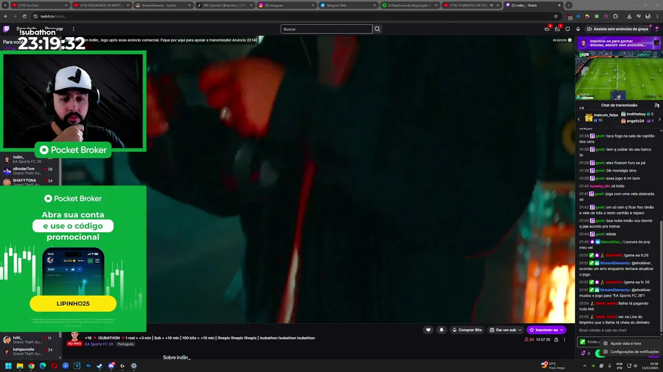Screen dimensions: 663x372
Task: Open Chrome from the taskbar
Action: click(31, 366)
